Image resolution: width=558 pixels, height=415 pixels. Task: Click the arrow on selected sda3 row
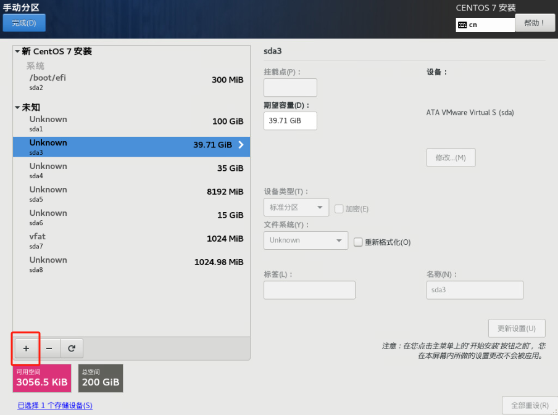coord(241,146)
